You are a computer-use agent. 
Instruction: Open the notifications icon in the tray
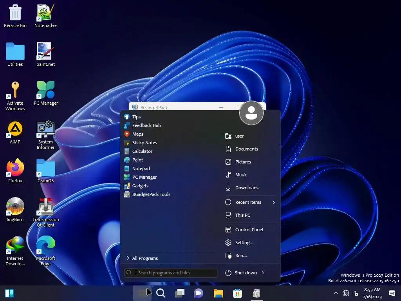pos(392,293)
